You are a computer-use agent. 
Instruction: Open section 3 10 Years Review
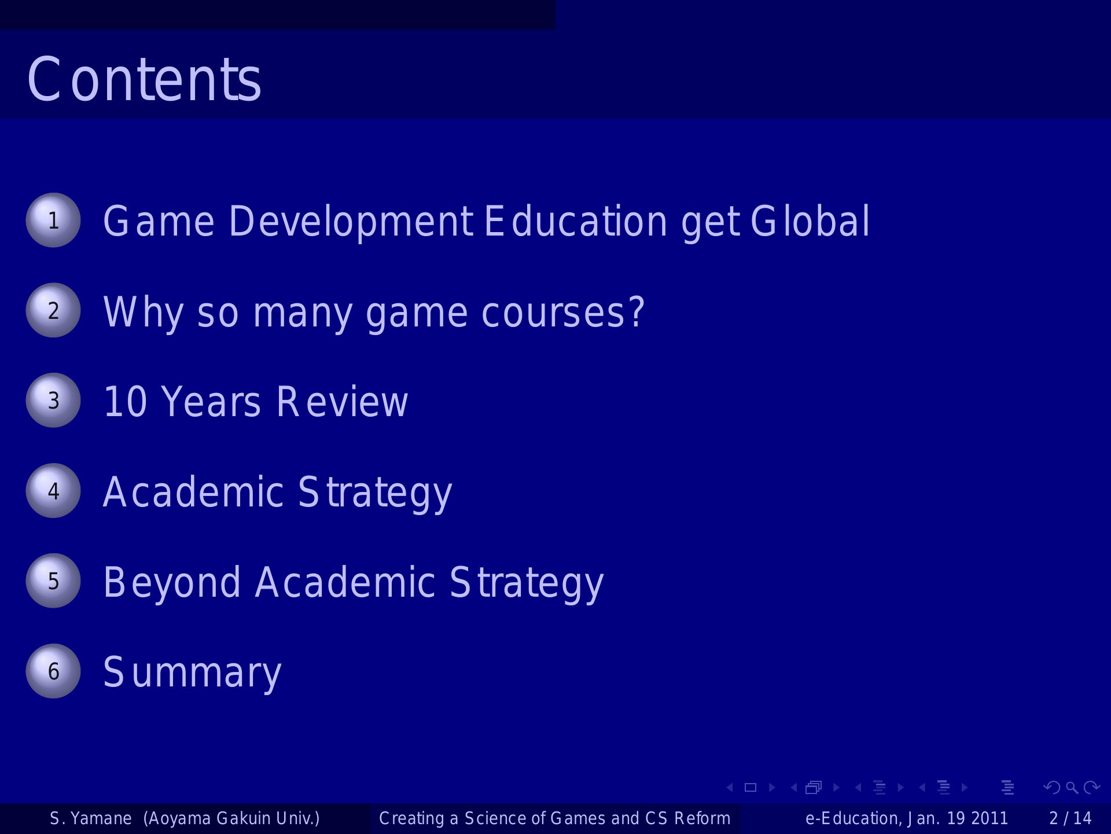coord(255,402)
